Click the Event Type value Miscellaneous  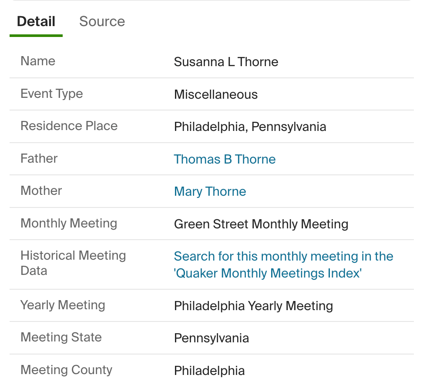(x=216, y=94)
